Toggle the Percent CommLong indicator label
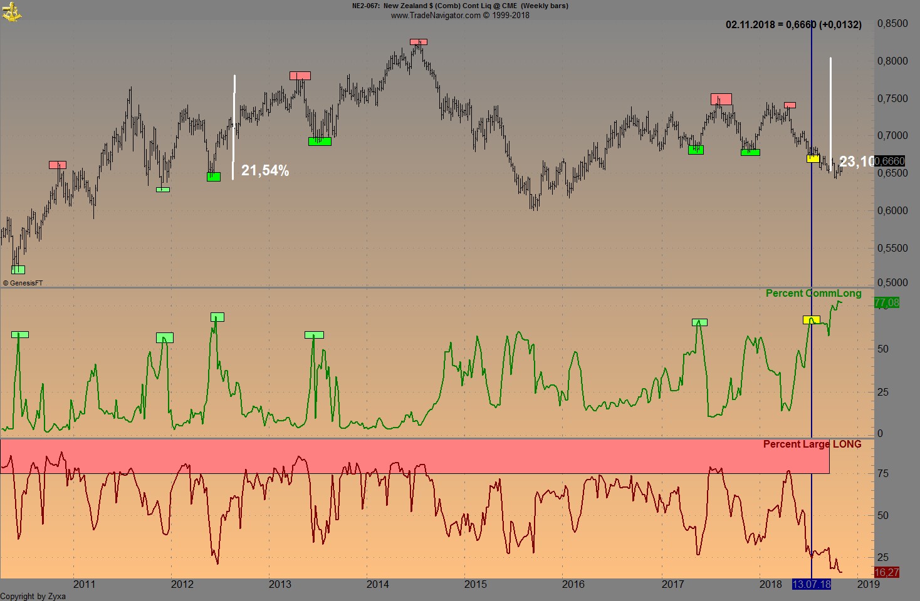Viewport: 920px width, 601px height. click(x=813, y=293)
